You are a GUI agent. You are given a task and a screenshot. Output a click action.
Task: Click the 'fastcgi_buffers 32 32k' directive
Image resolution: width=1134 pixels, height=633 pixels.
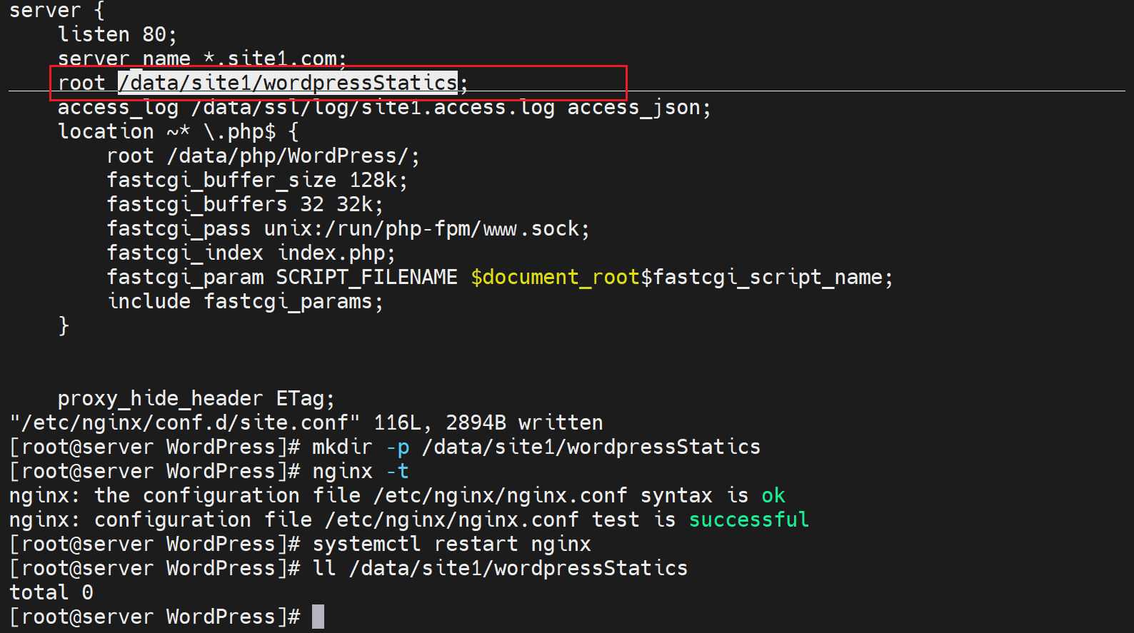tap(244, 205)
